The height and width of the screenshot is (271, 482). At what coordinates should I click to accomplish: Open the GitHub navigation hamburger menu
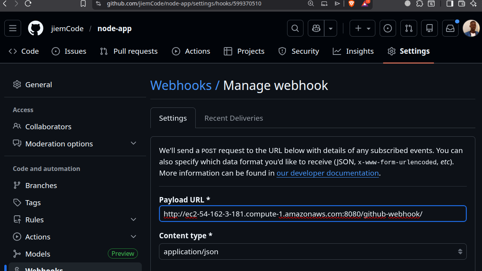point(12,28)
